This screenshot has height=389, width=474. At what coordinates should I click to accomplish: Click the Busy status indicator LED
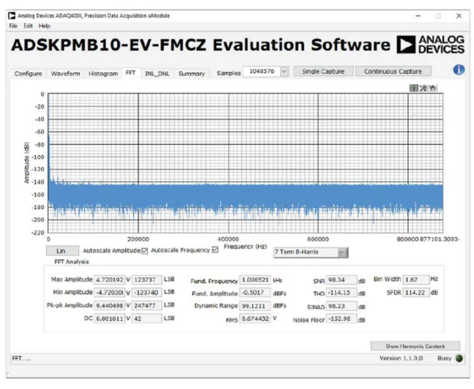[459, 358]
